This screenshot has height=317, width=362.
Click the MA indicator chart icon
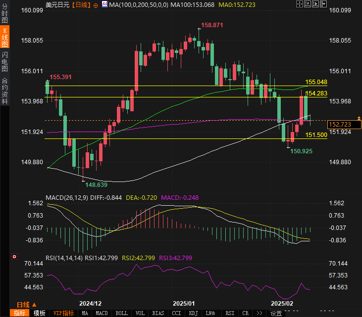coord(104,4)
